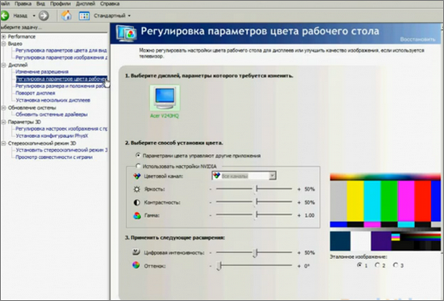444x301 pixels.
Task: Choose reference image 3 radio button
Action: (x=396, y=265)
